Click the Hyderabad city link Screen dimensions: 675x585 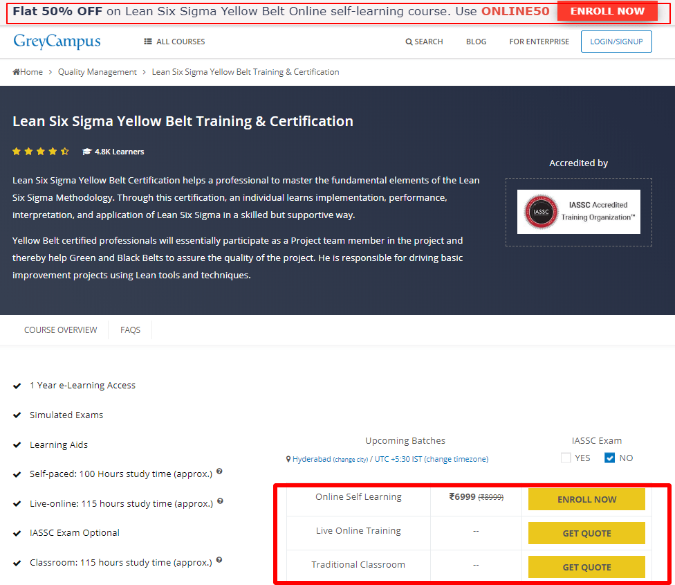(x=312, y=459)
